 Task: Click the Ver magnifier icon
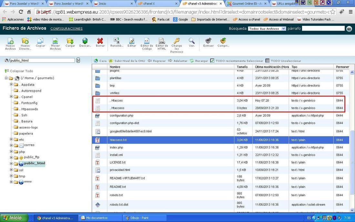(x=191, y=41)
